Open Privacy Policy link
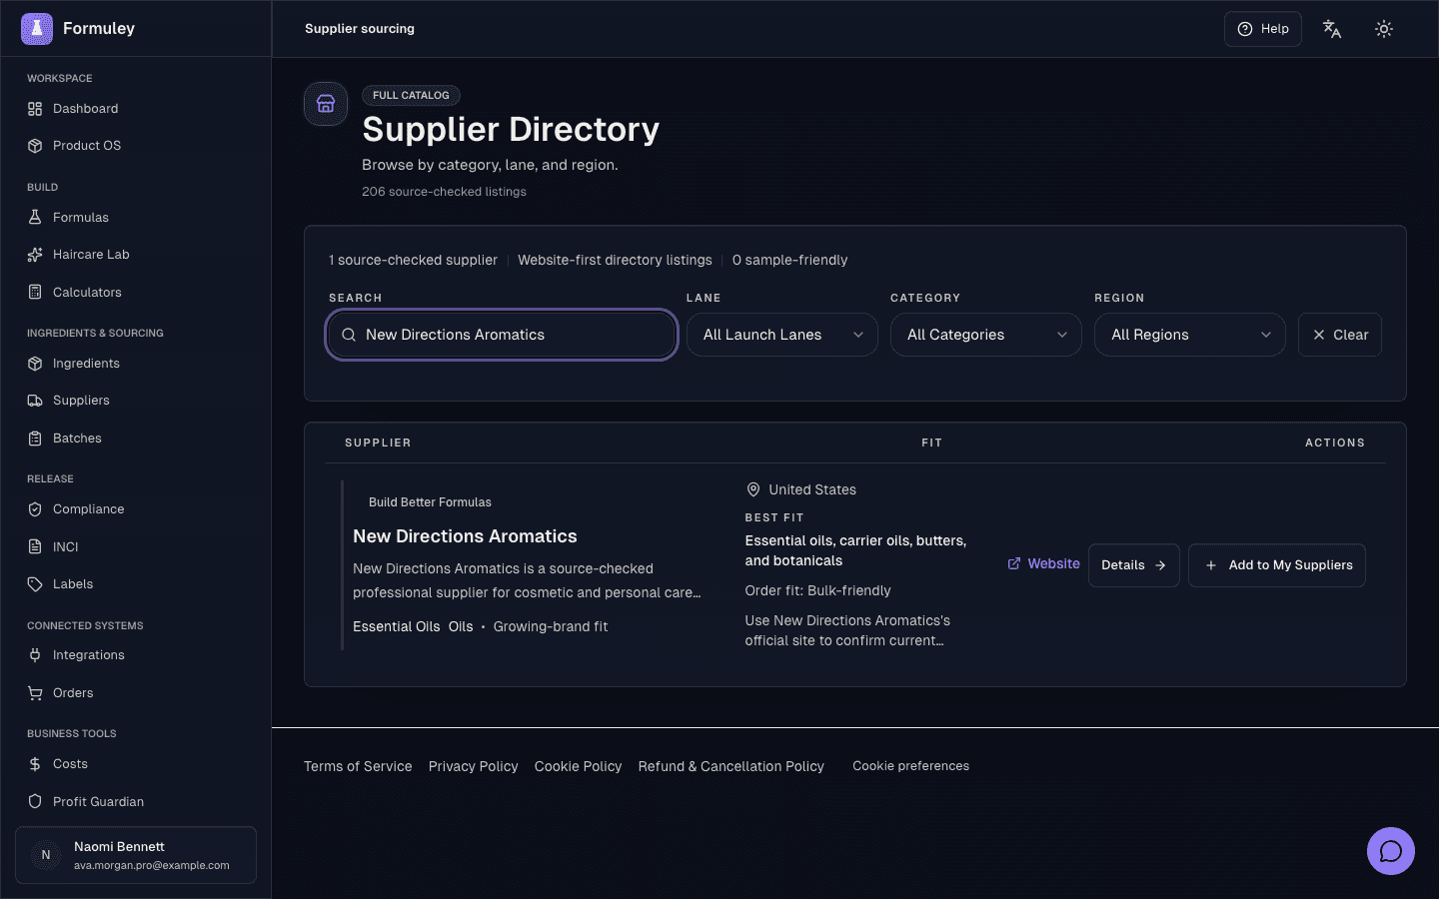The image size is (1439, 899). 474,766
